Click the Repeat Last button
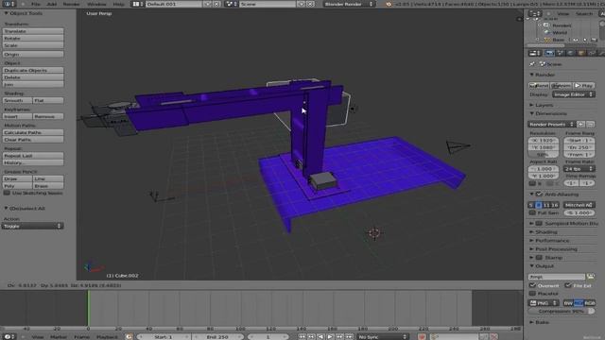 coord(33,156)
